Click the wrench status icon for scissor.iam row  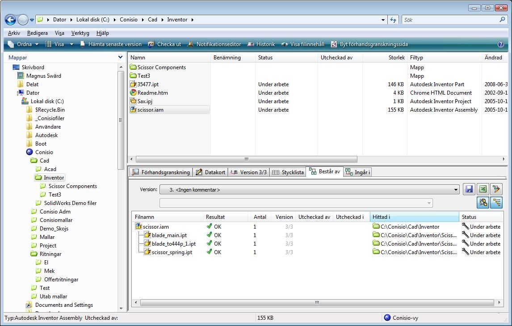[x=465, y=226]
